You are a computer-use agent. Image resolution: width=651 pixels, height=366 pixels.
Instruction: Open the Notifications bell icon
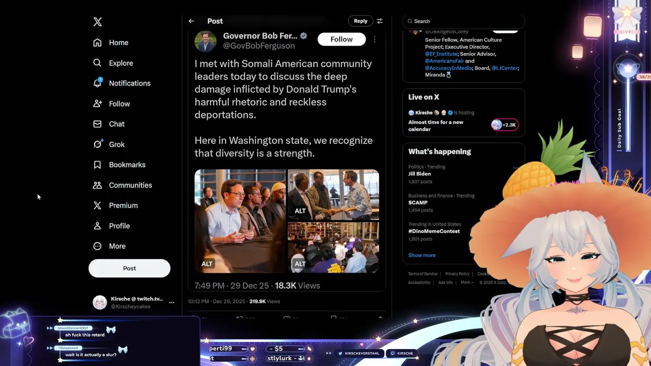tap(97, 83)
